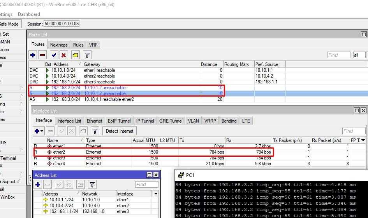Open the Dashboard menu
Screen dimensions: 368x218
click(x=29, y=14)
